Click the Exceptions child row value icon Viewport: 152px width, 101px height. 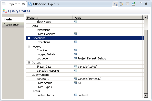click(x=75, y=42)
